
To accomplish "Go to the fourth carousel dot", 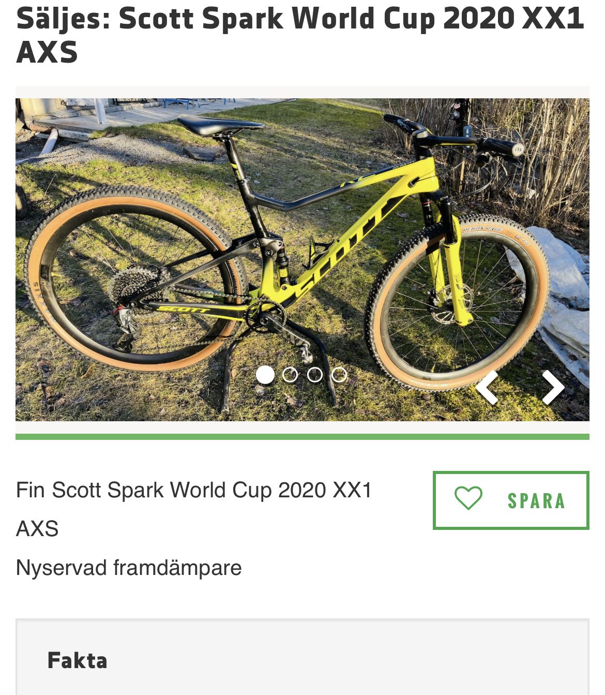I will click(339, 375).
